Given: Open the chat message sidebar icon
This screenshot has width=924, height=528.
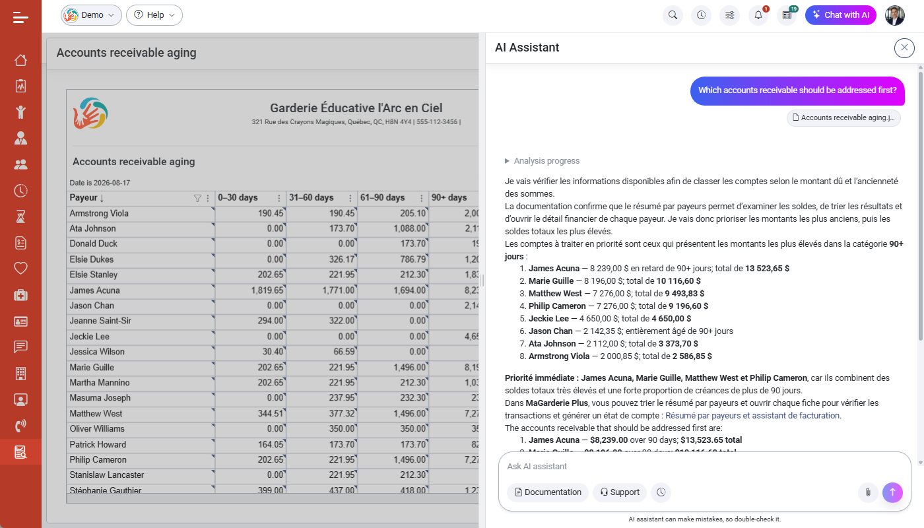Looking at the screenshot, I should [20, 347].
